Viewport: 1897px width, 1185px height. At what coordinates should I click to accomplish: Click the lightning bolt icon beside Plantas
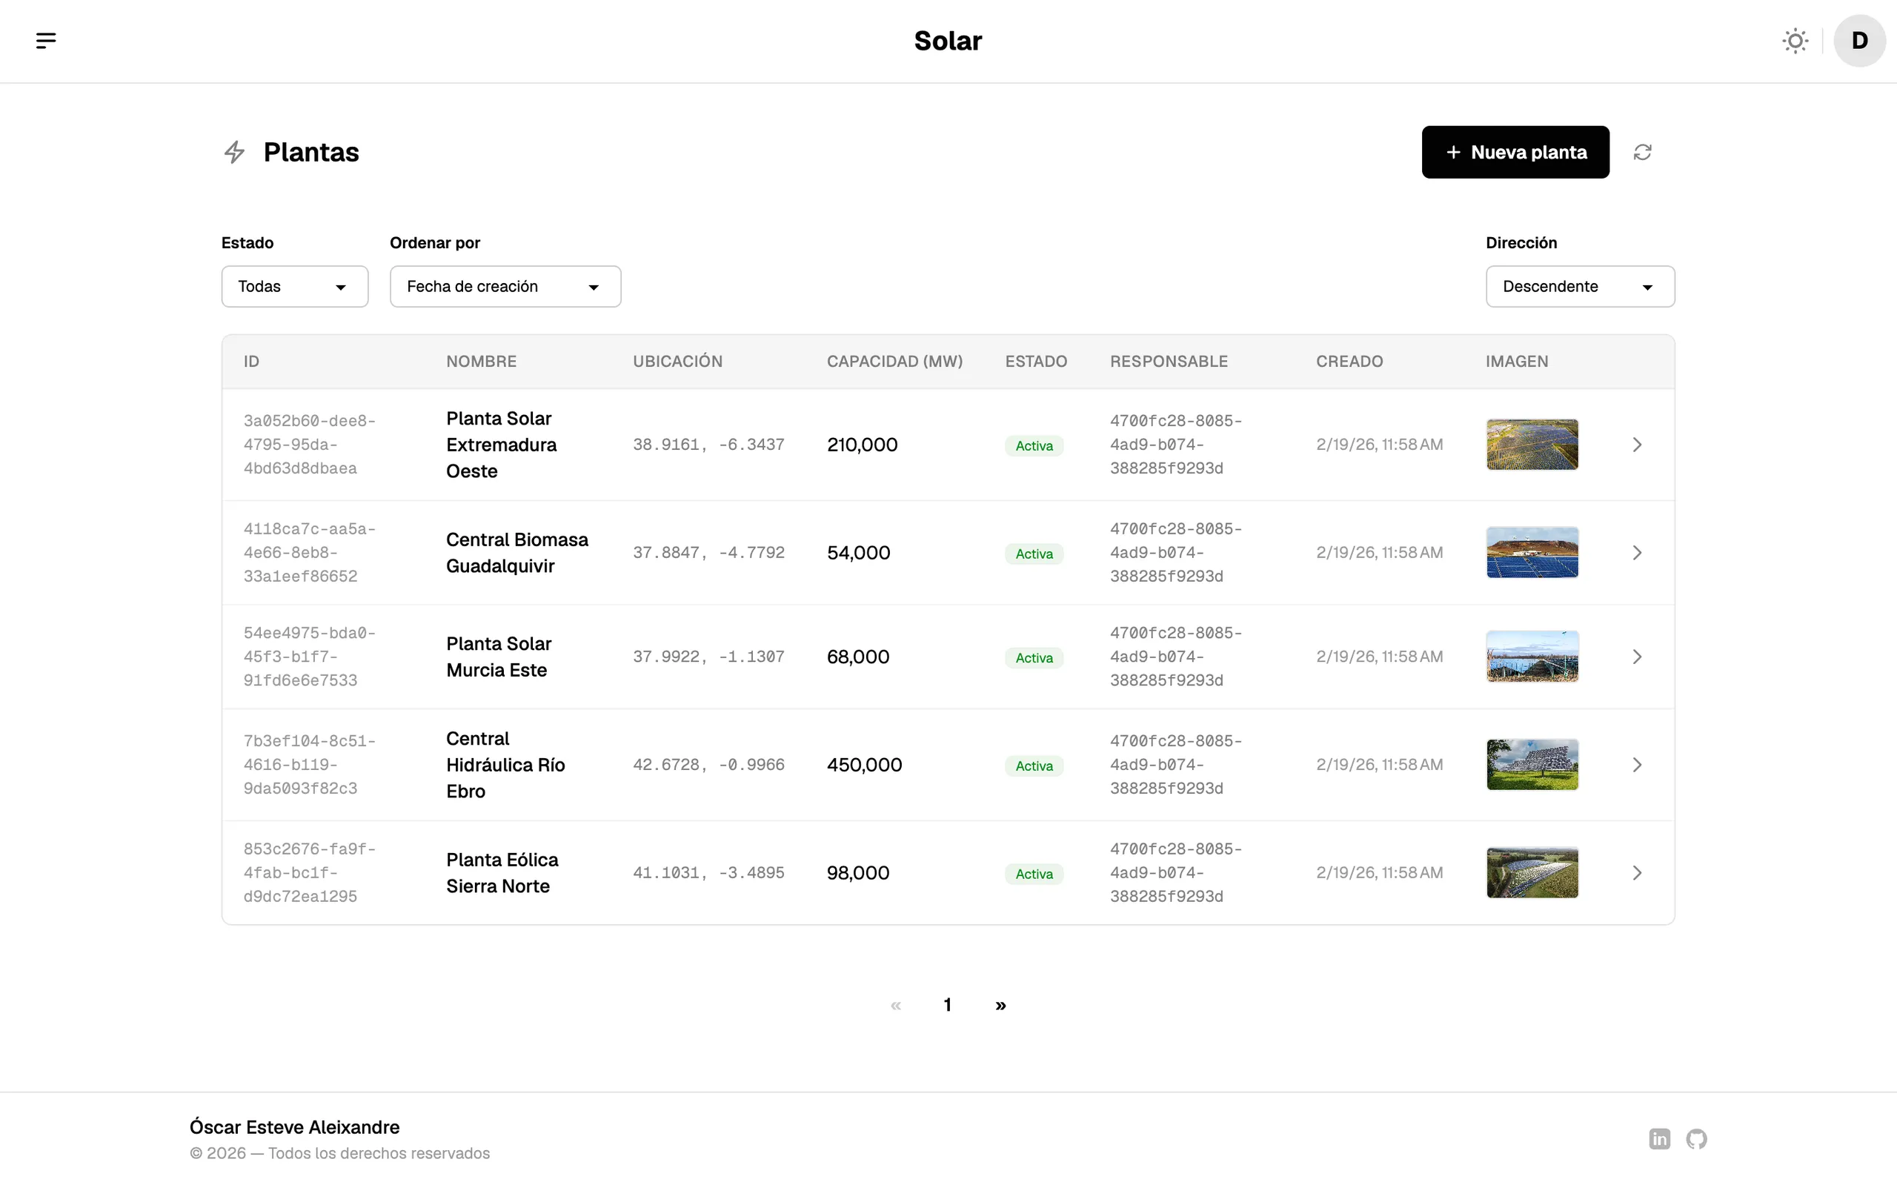[x=234, y=152]
